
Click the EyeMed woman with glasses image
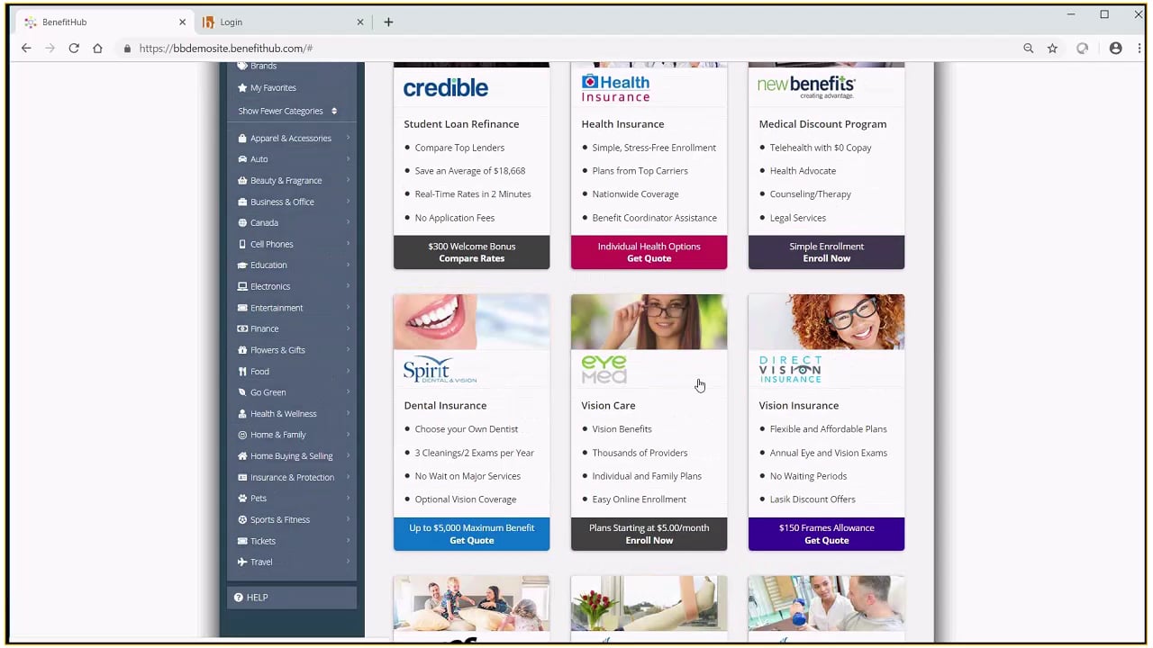point(649,322)
